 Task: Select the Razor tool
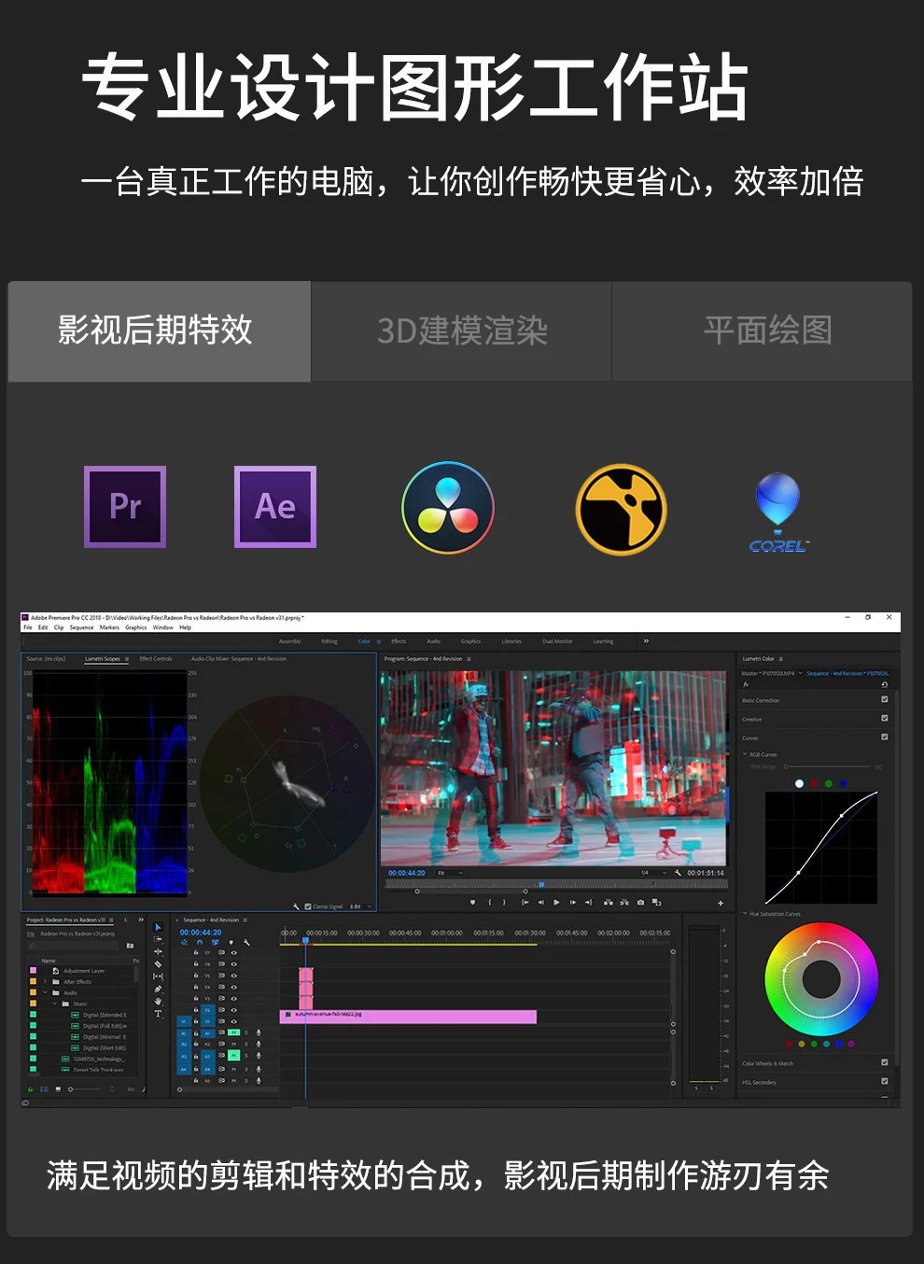158,964
